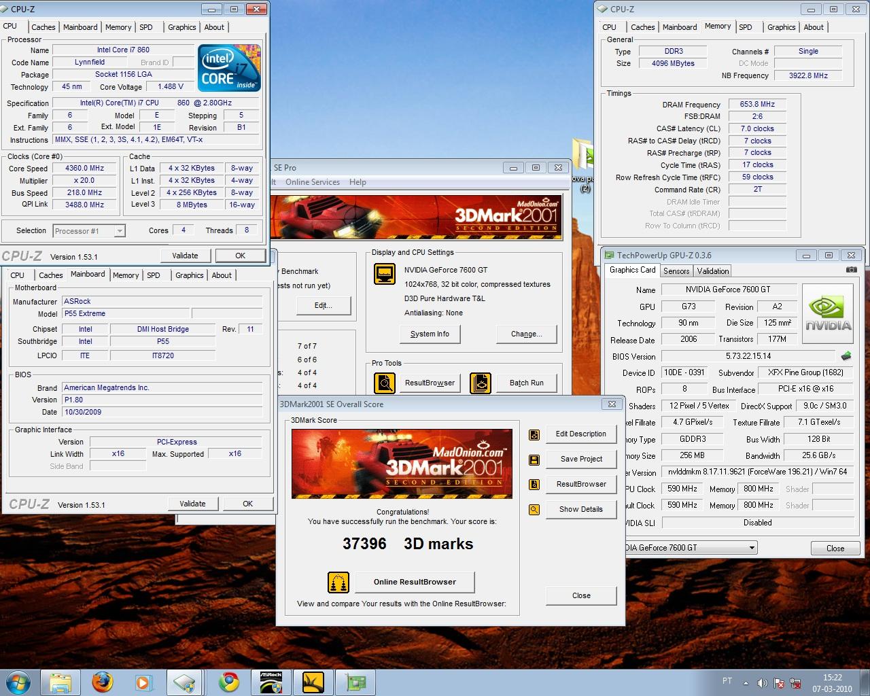870x696 pixels.
Task: Select the Core Speed value 4360.0 MHz
Action: click(x=85, y=168)
